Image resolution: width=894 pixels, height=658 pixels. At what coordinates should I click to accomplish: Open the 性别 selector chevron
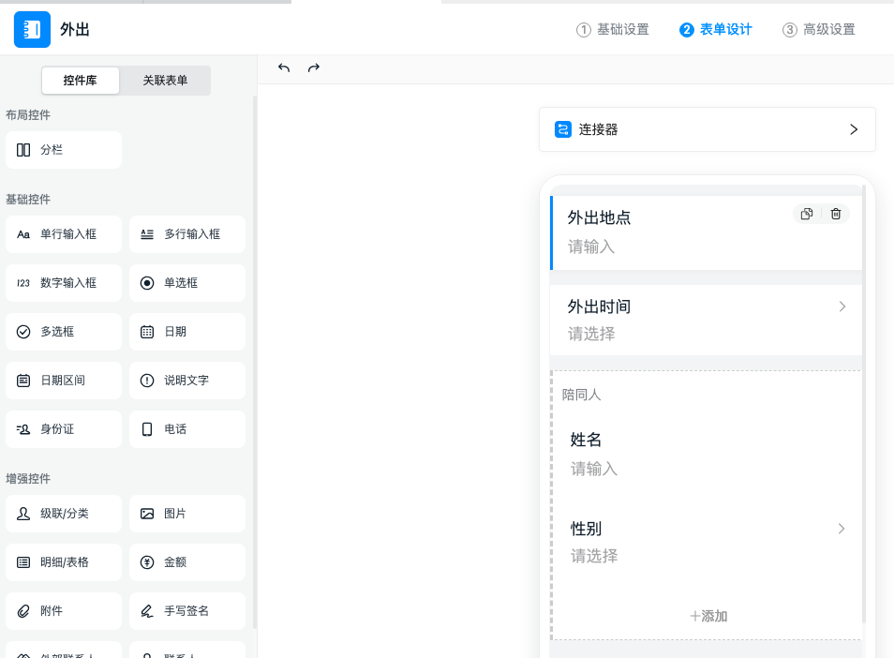[842, 529]
